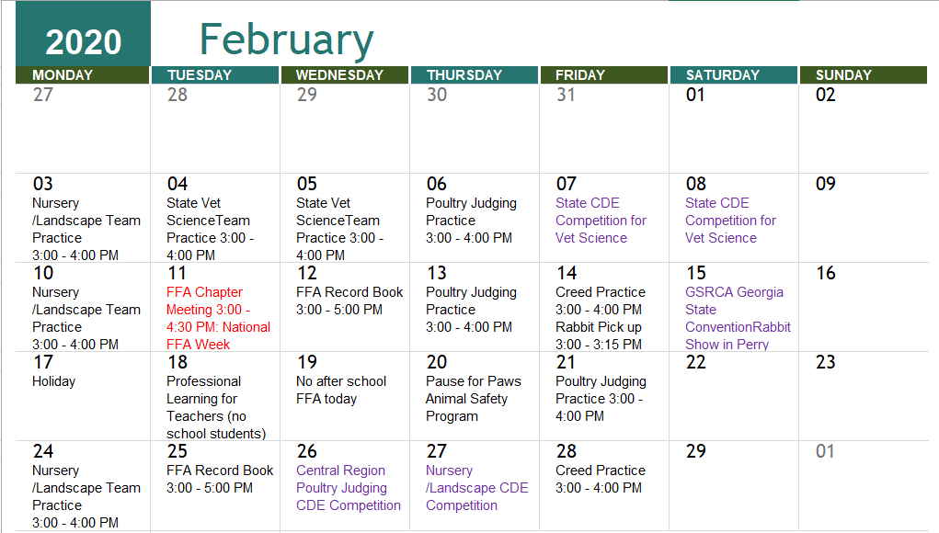Click Professional Learning for Teachers entry
The width and height of the screenshot is (939, 533).
(215, 407)
